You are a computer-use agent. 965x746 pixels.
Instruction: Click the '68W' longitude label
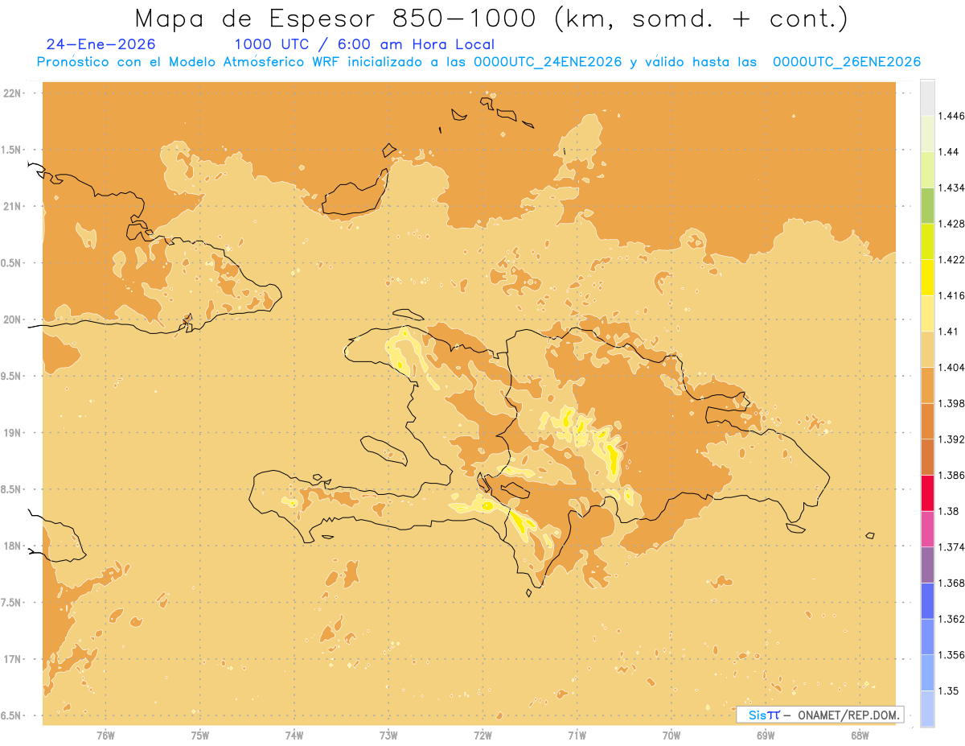860,735
